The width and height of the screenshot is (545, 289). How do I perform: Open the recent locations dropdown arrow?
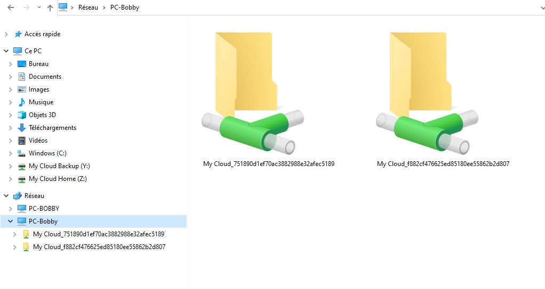(x=39, y=7)
